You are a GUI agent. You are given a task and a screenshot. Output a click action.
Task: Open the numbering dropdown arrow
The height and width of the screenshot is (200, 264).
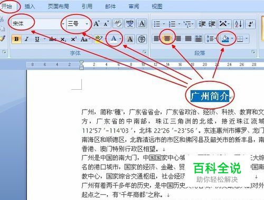coord(179,24)
